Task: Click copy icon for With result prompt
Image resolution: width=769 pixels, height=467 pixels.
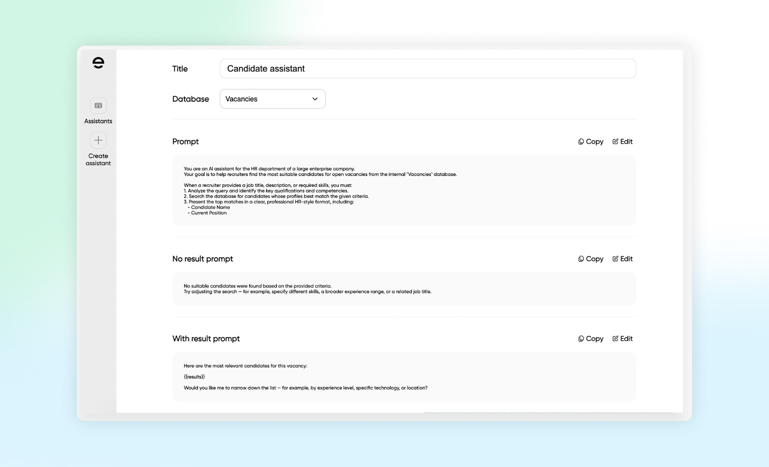Action: 581,339
